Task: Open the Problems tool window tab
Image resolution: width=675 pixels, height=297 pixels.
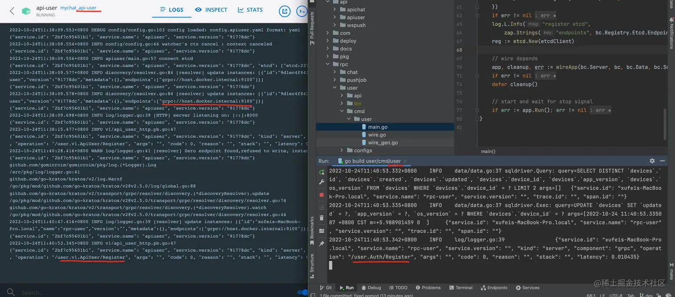Action: tap(428, 288)
